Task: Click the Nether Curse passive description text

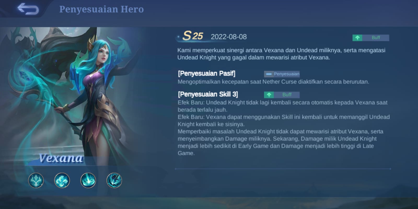Action: (x=273, y=82)
